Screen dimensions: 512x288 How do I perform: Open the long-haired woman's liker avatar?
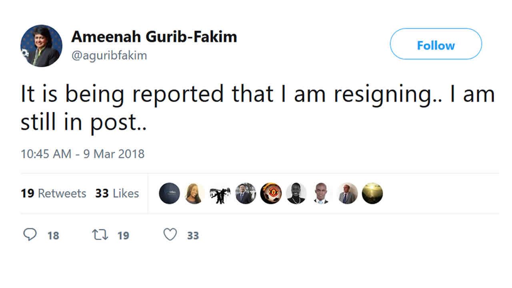point(194,194)
